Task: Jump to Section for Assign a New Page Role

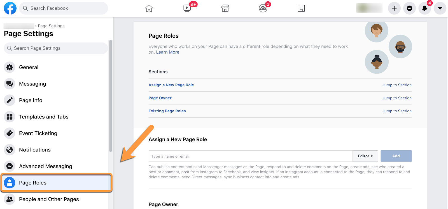Action: coord(397,85)
